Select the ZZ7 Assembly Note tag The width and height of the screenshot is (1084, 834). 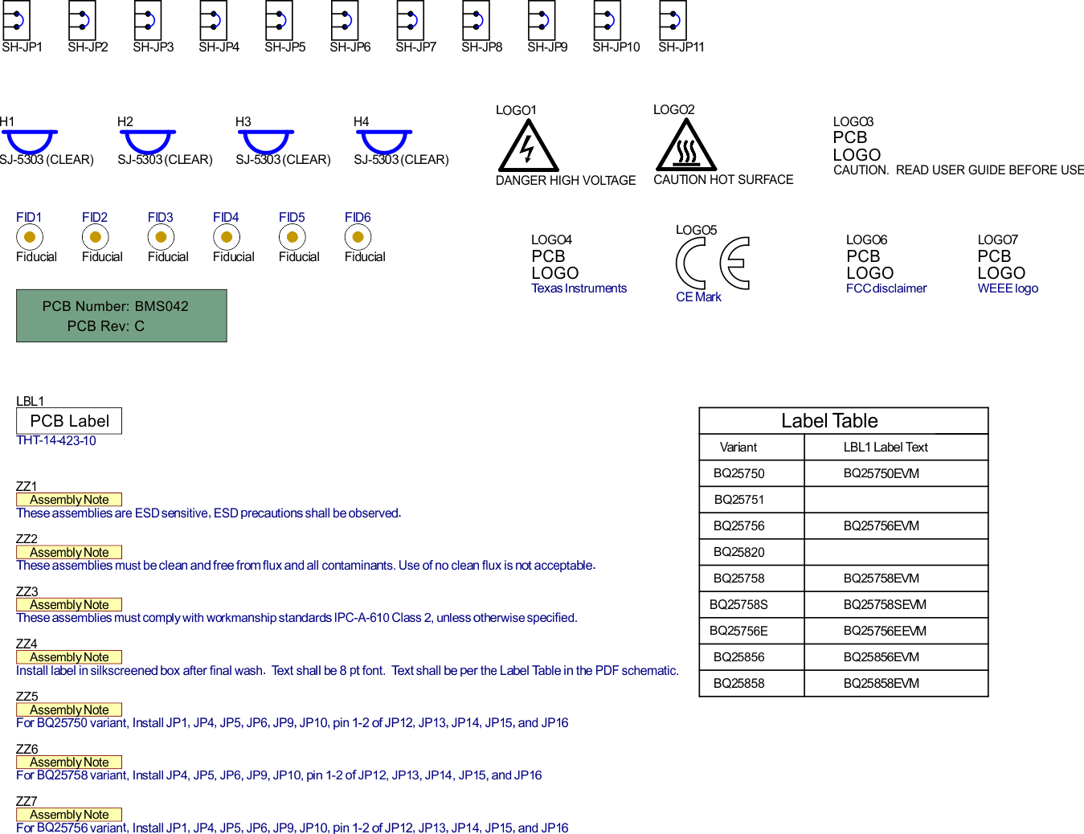click(69, 815)
